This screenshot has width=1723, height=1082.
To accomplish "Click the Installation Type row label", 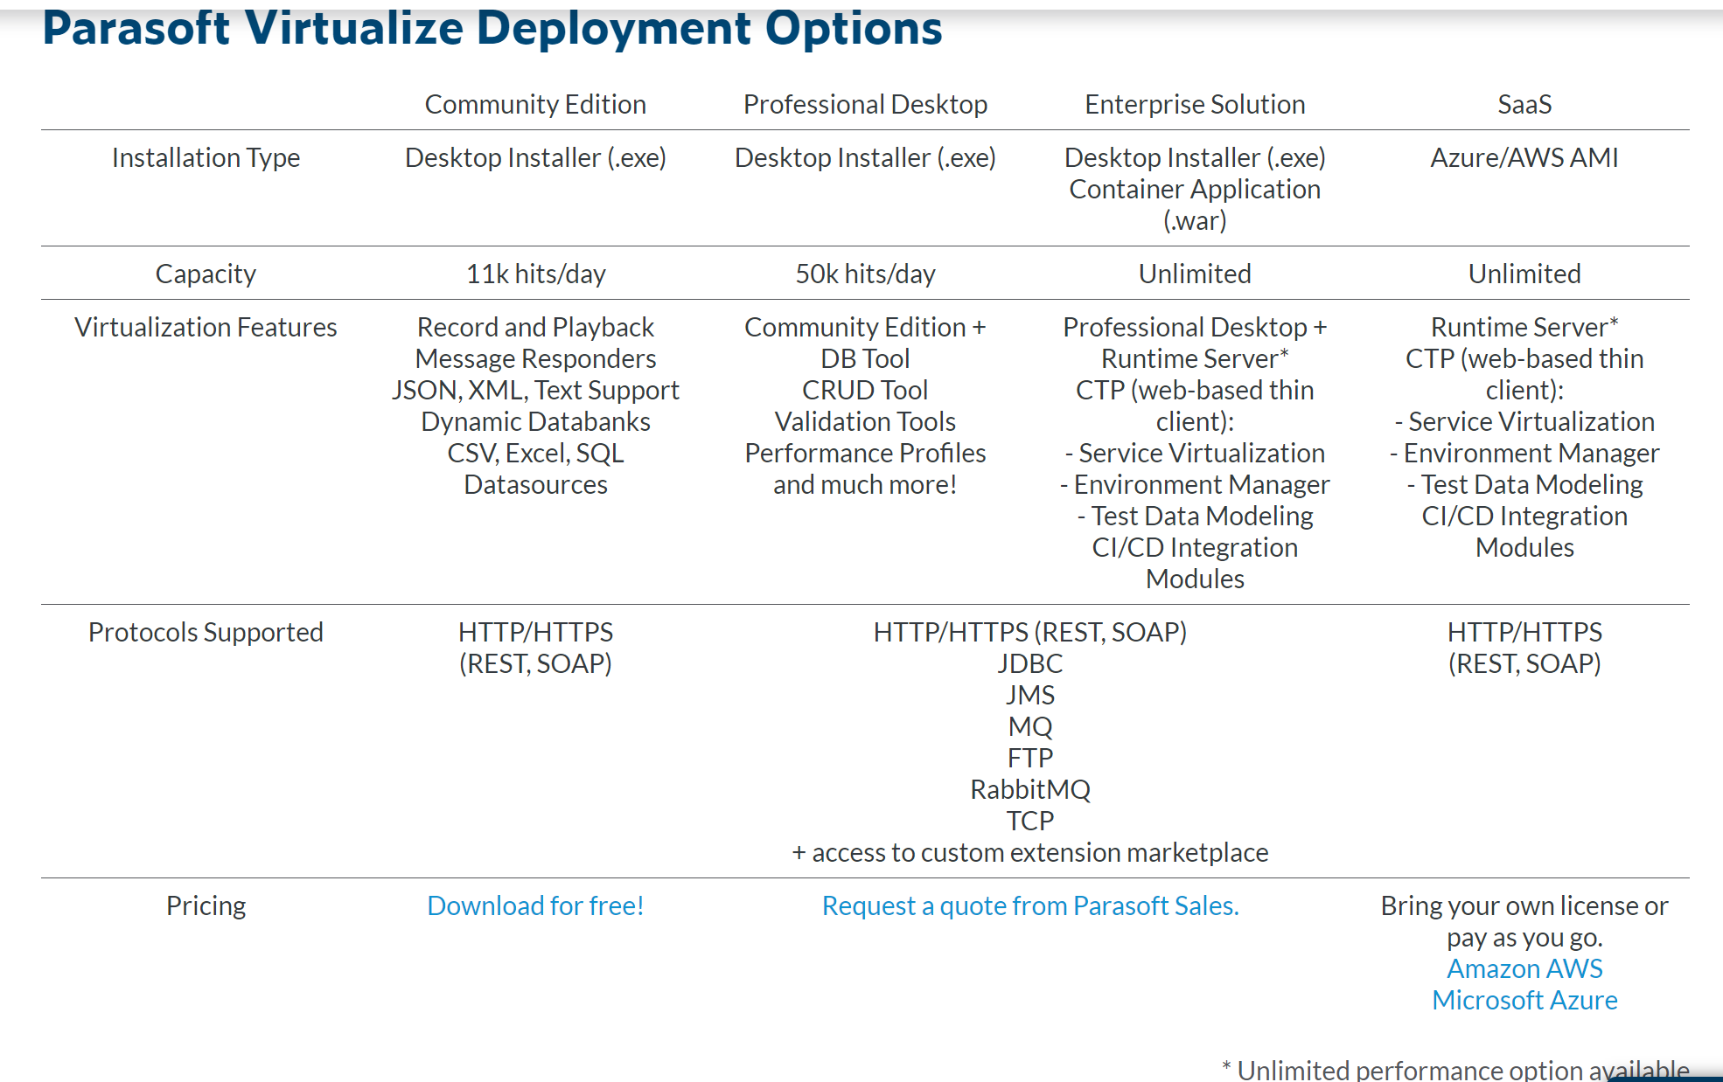I will coord(206,157).
